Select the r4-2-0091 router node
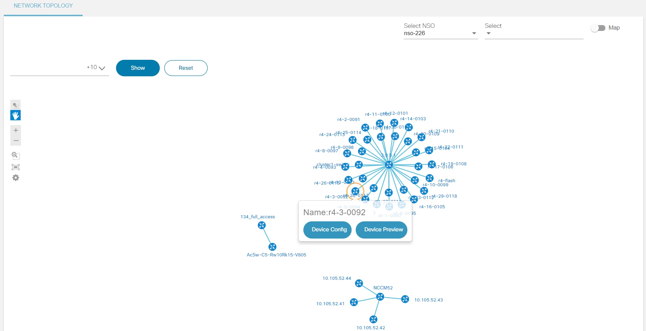 365,128
